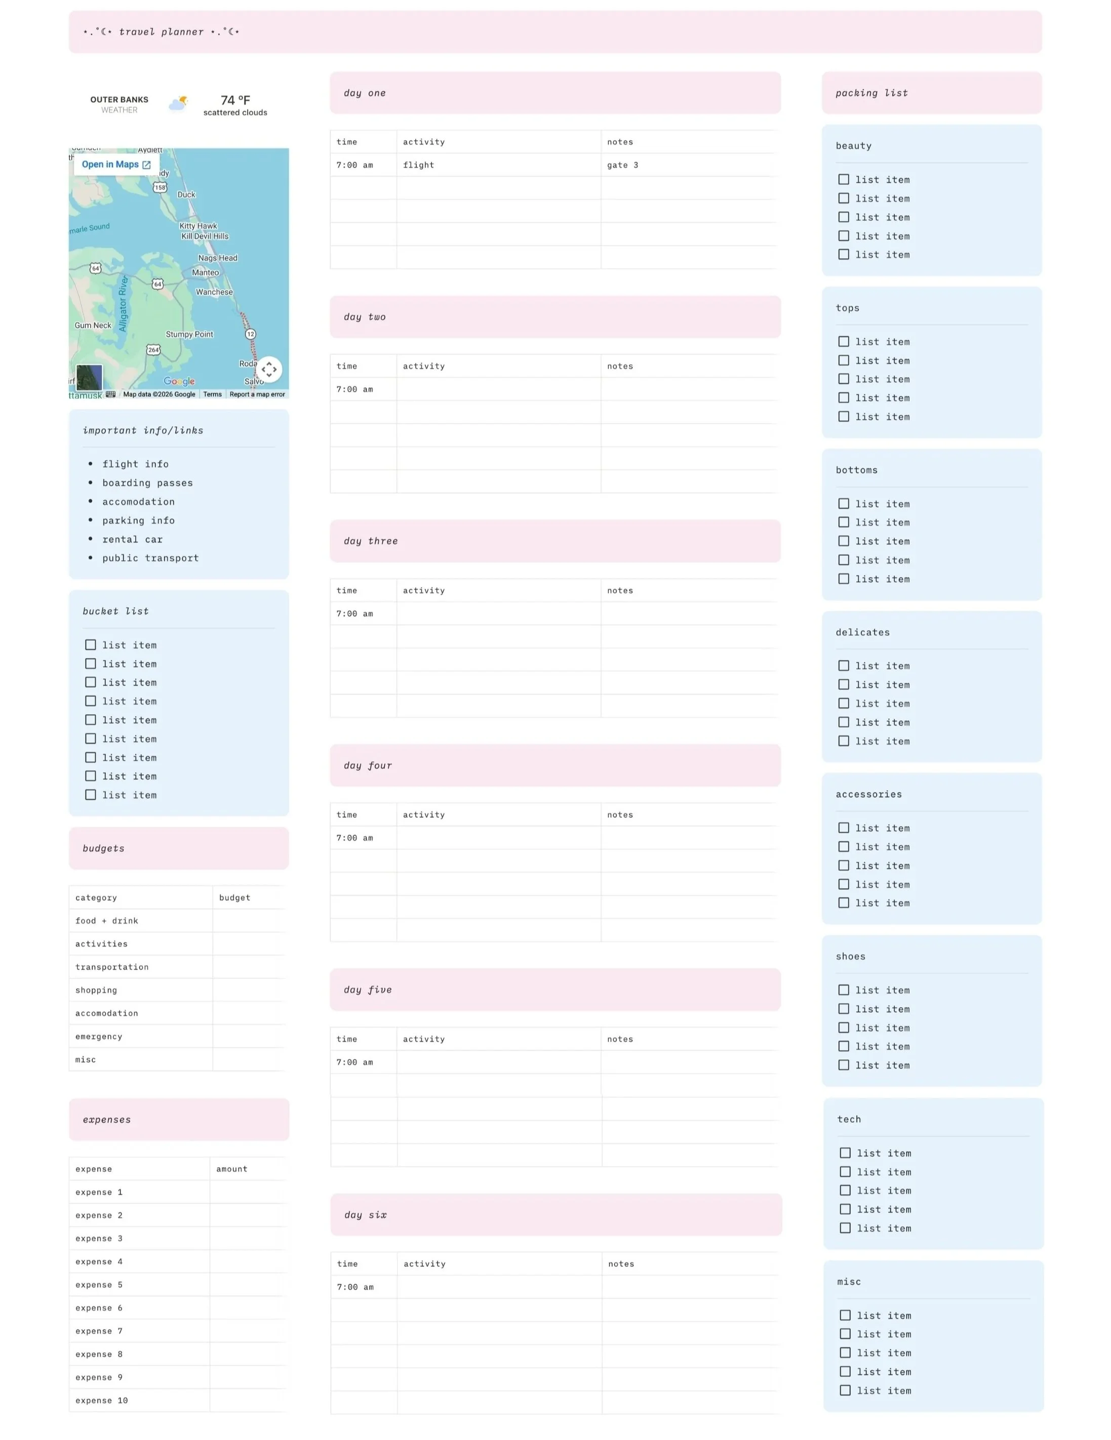Image resolution: width=1111 pixels, height=1440 pixels.
Task: Click the 'bucket list' heading
Action: coord(115,611)
